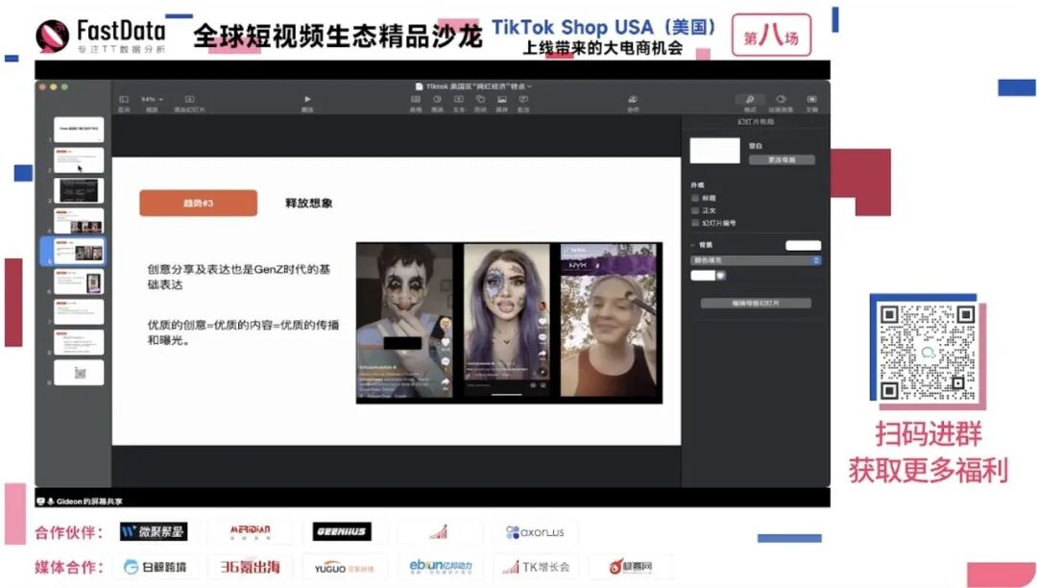This screenshot has width=1037, height=588.
Task: Click the 协作 (collaborate) icon
Action: 632,99
